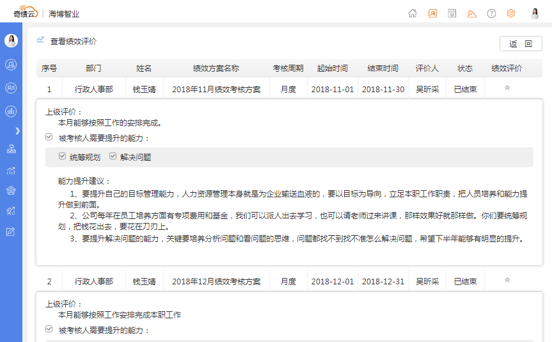Viewport: 552px width, 342px height.
Task: Open the orange settings gear icon
Action: tap(511, 13)
